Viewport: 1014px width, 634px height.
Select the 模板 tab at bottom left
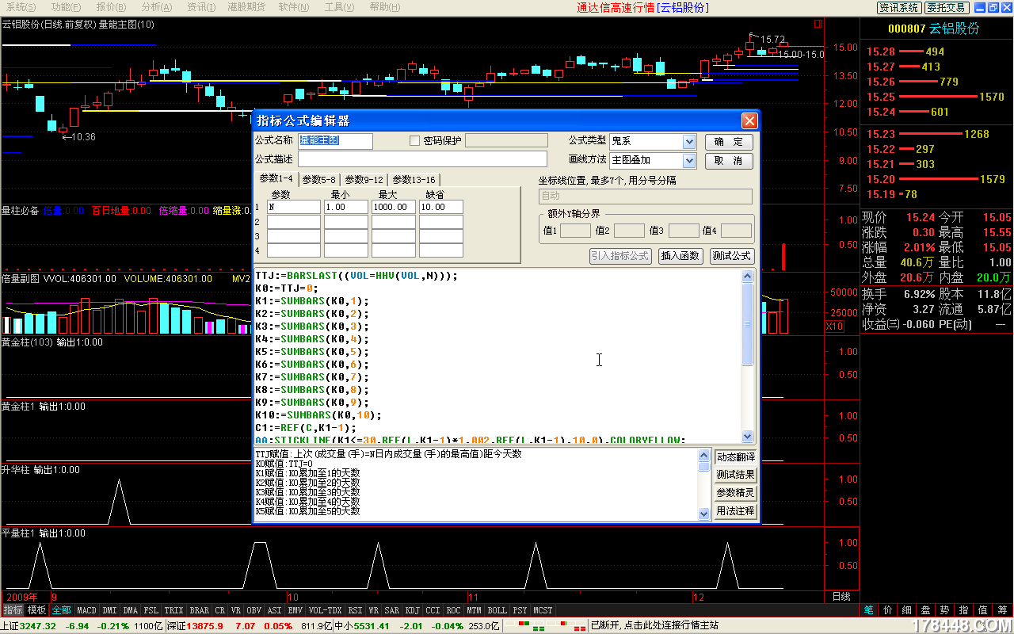click(x=36, y=610)
